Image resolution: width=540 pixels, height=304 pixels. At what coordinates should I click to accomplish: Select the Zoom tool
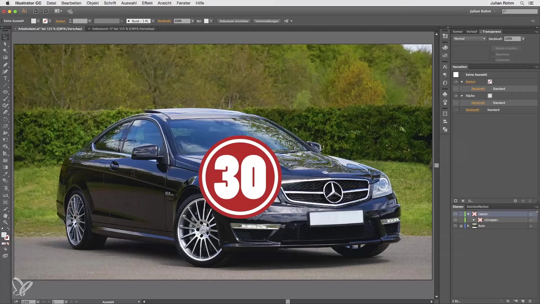click(5, 222)
